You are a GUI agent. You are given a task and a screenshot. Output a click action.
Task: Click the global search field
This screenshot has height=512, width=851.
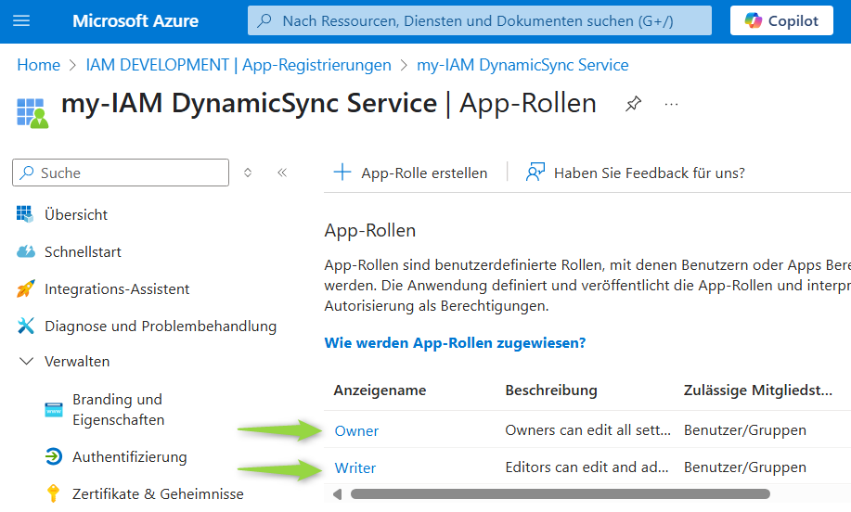point(479,20)
